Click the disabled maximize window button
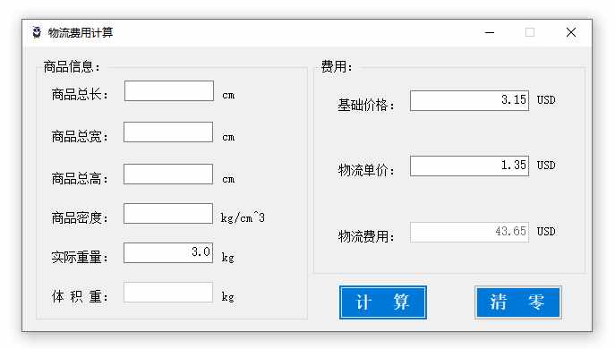The image size is (615, 349). [x=530, y=32]
